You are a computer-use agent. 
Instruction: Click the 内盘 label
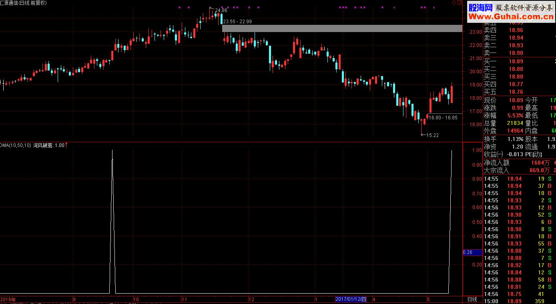click(532, 131)
